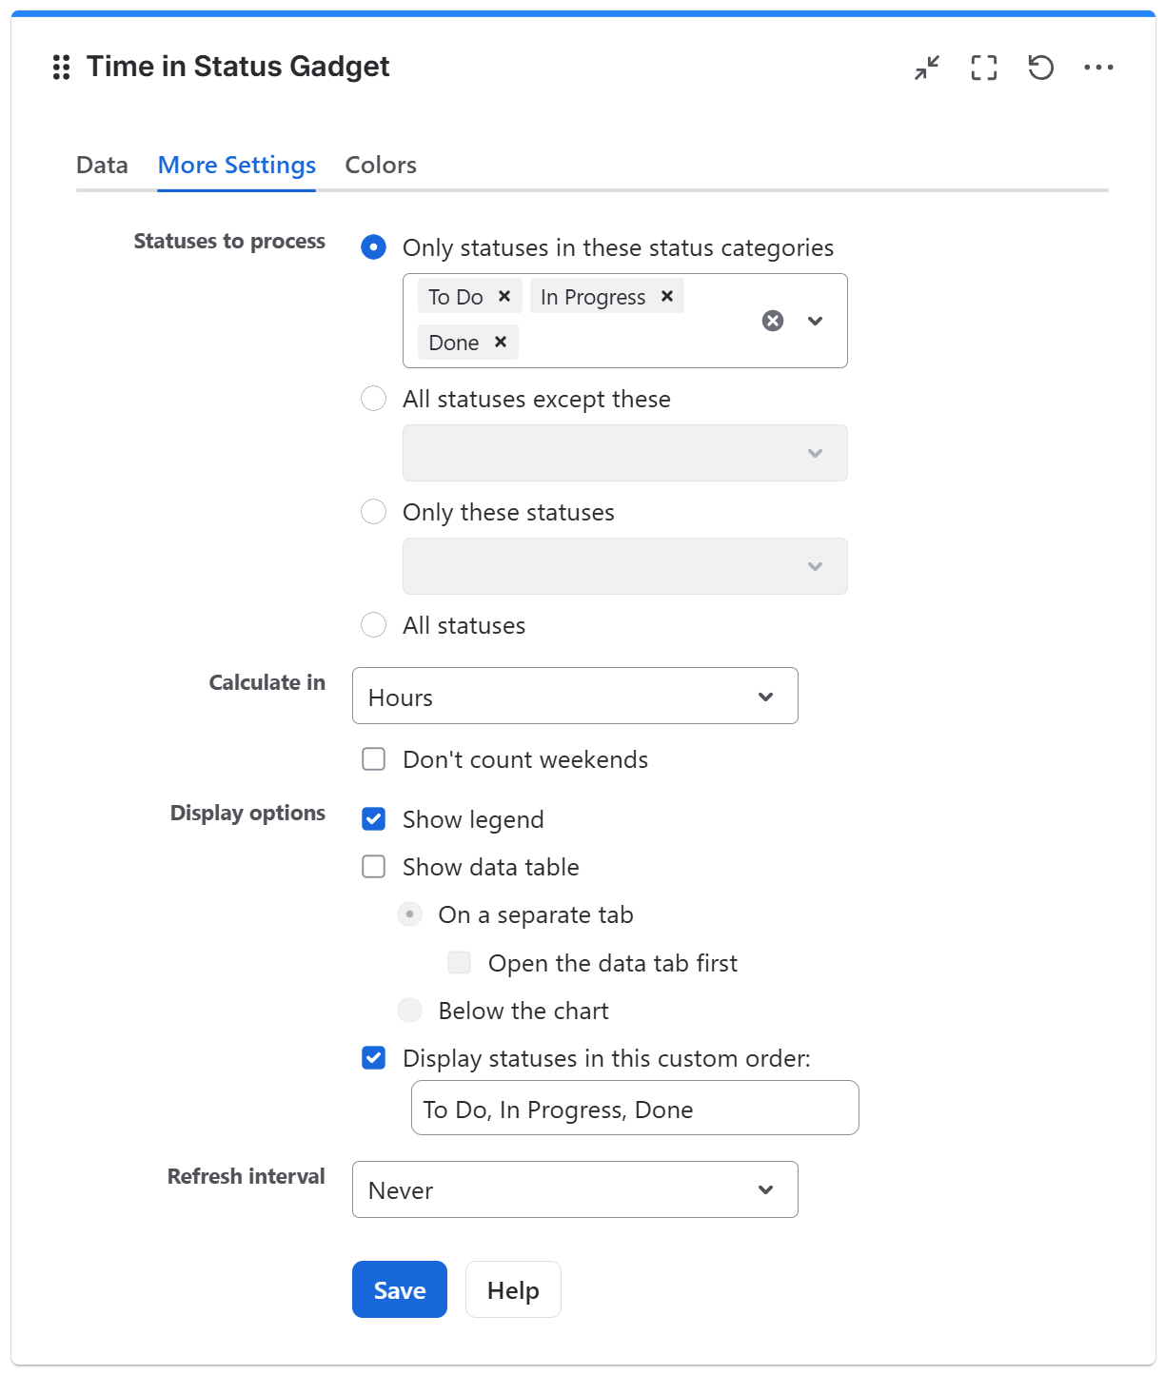The height and width of the screenshot is (1375, 1165).
Task: Refresh the Time in Status gadget
Action: [x=1041, y=68]
